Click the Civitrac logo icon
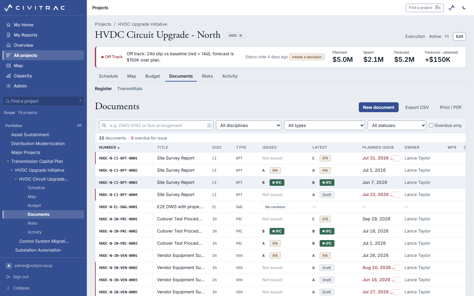 [8, 8]
